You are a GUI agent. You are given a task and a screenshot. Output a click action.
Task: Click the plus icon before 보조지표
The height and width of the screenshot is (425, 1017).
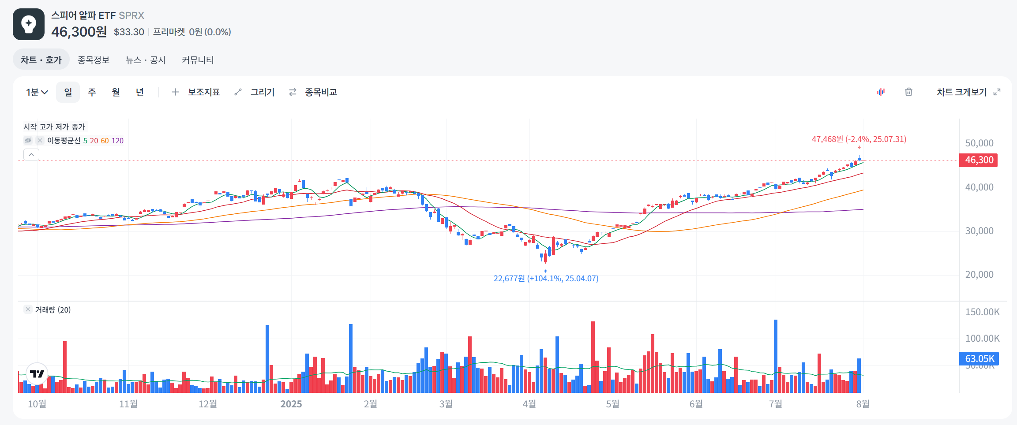(175, 92)
